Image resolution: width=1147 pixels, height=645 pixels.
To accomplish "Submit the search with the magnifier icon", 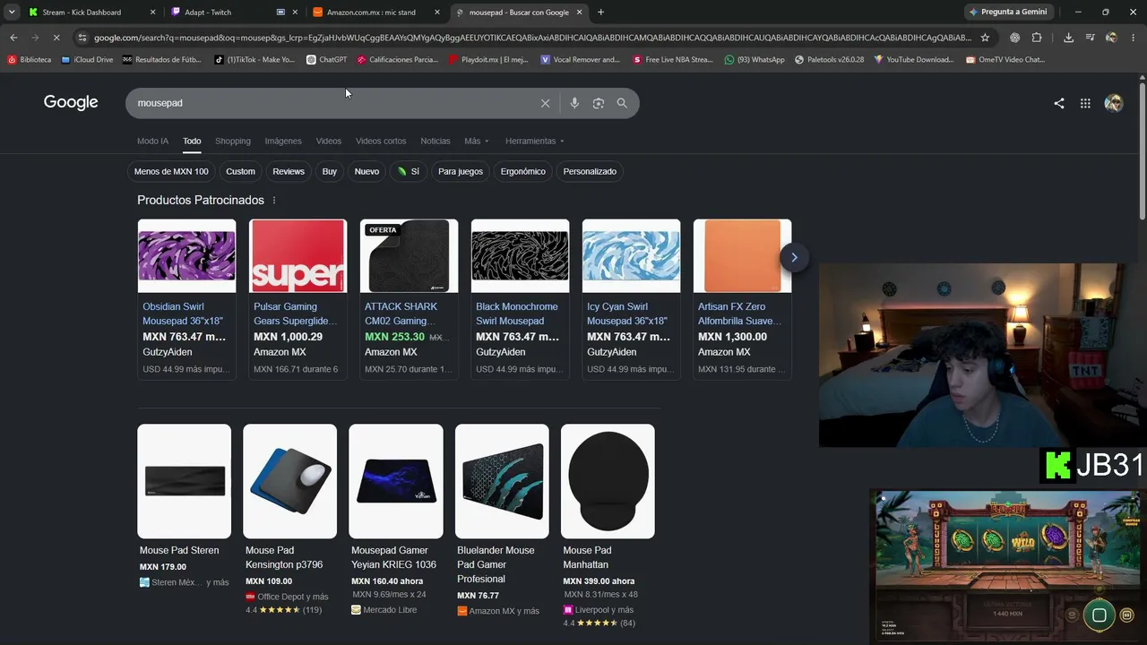I will coord(622,103).
